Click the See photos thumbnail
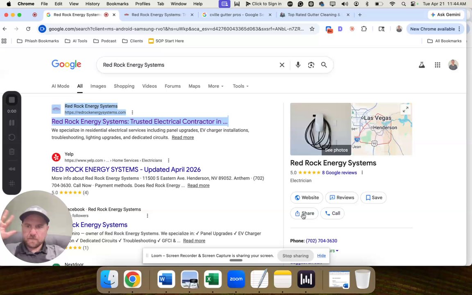Viewport: 472px width, 295px height. pyautogui.click(x=320, y=129)
